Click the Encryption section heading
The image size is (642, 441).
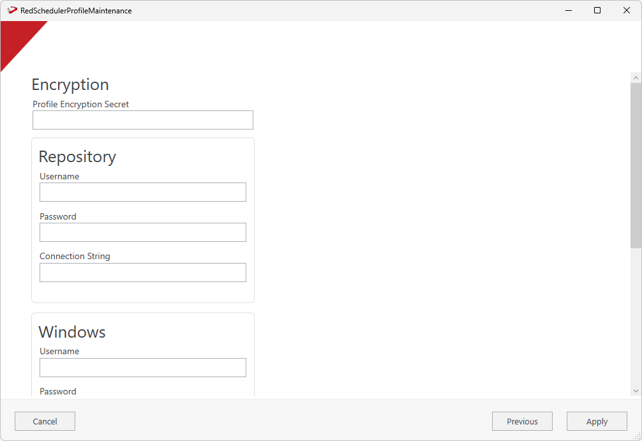tap(70, 85)
